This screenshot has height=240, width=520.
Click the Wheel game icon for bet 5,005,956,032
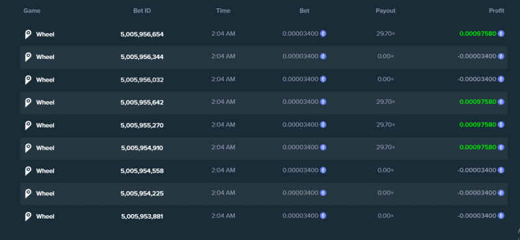(x=29, y=80)
